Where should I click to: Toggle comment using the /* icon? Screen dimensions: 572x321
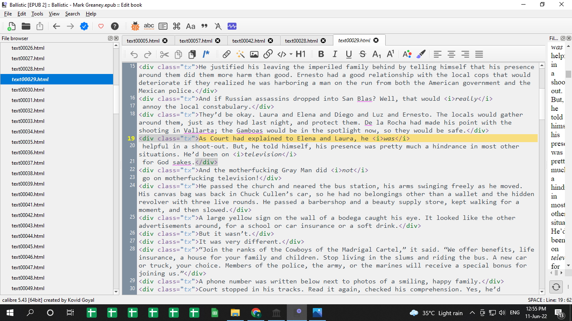[206, 54]
